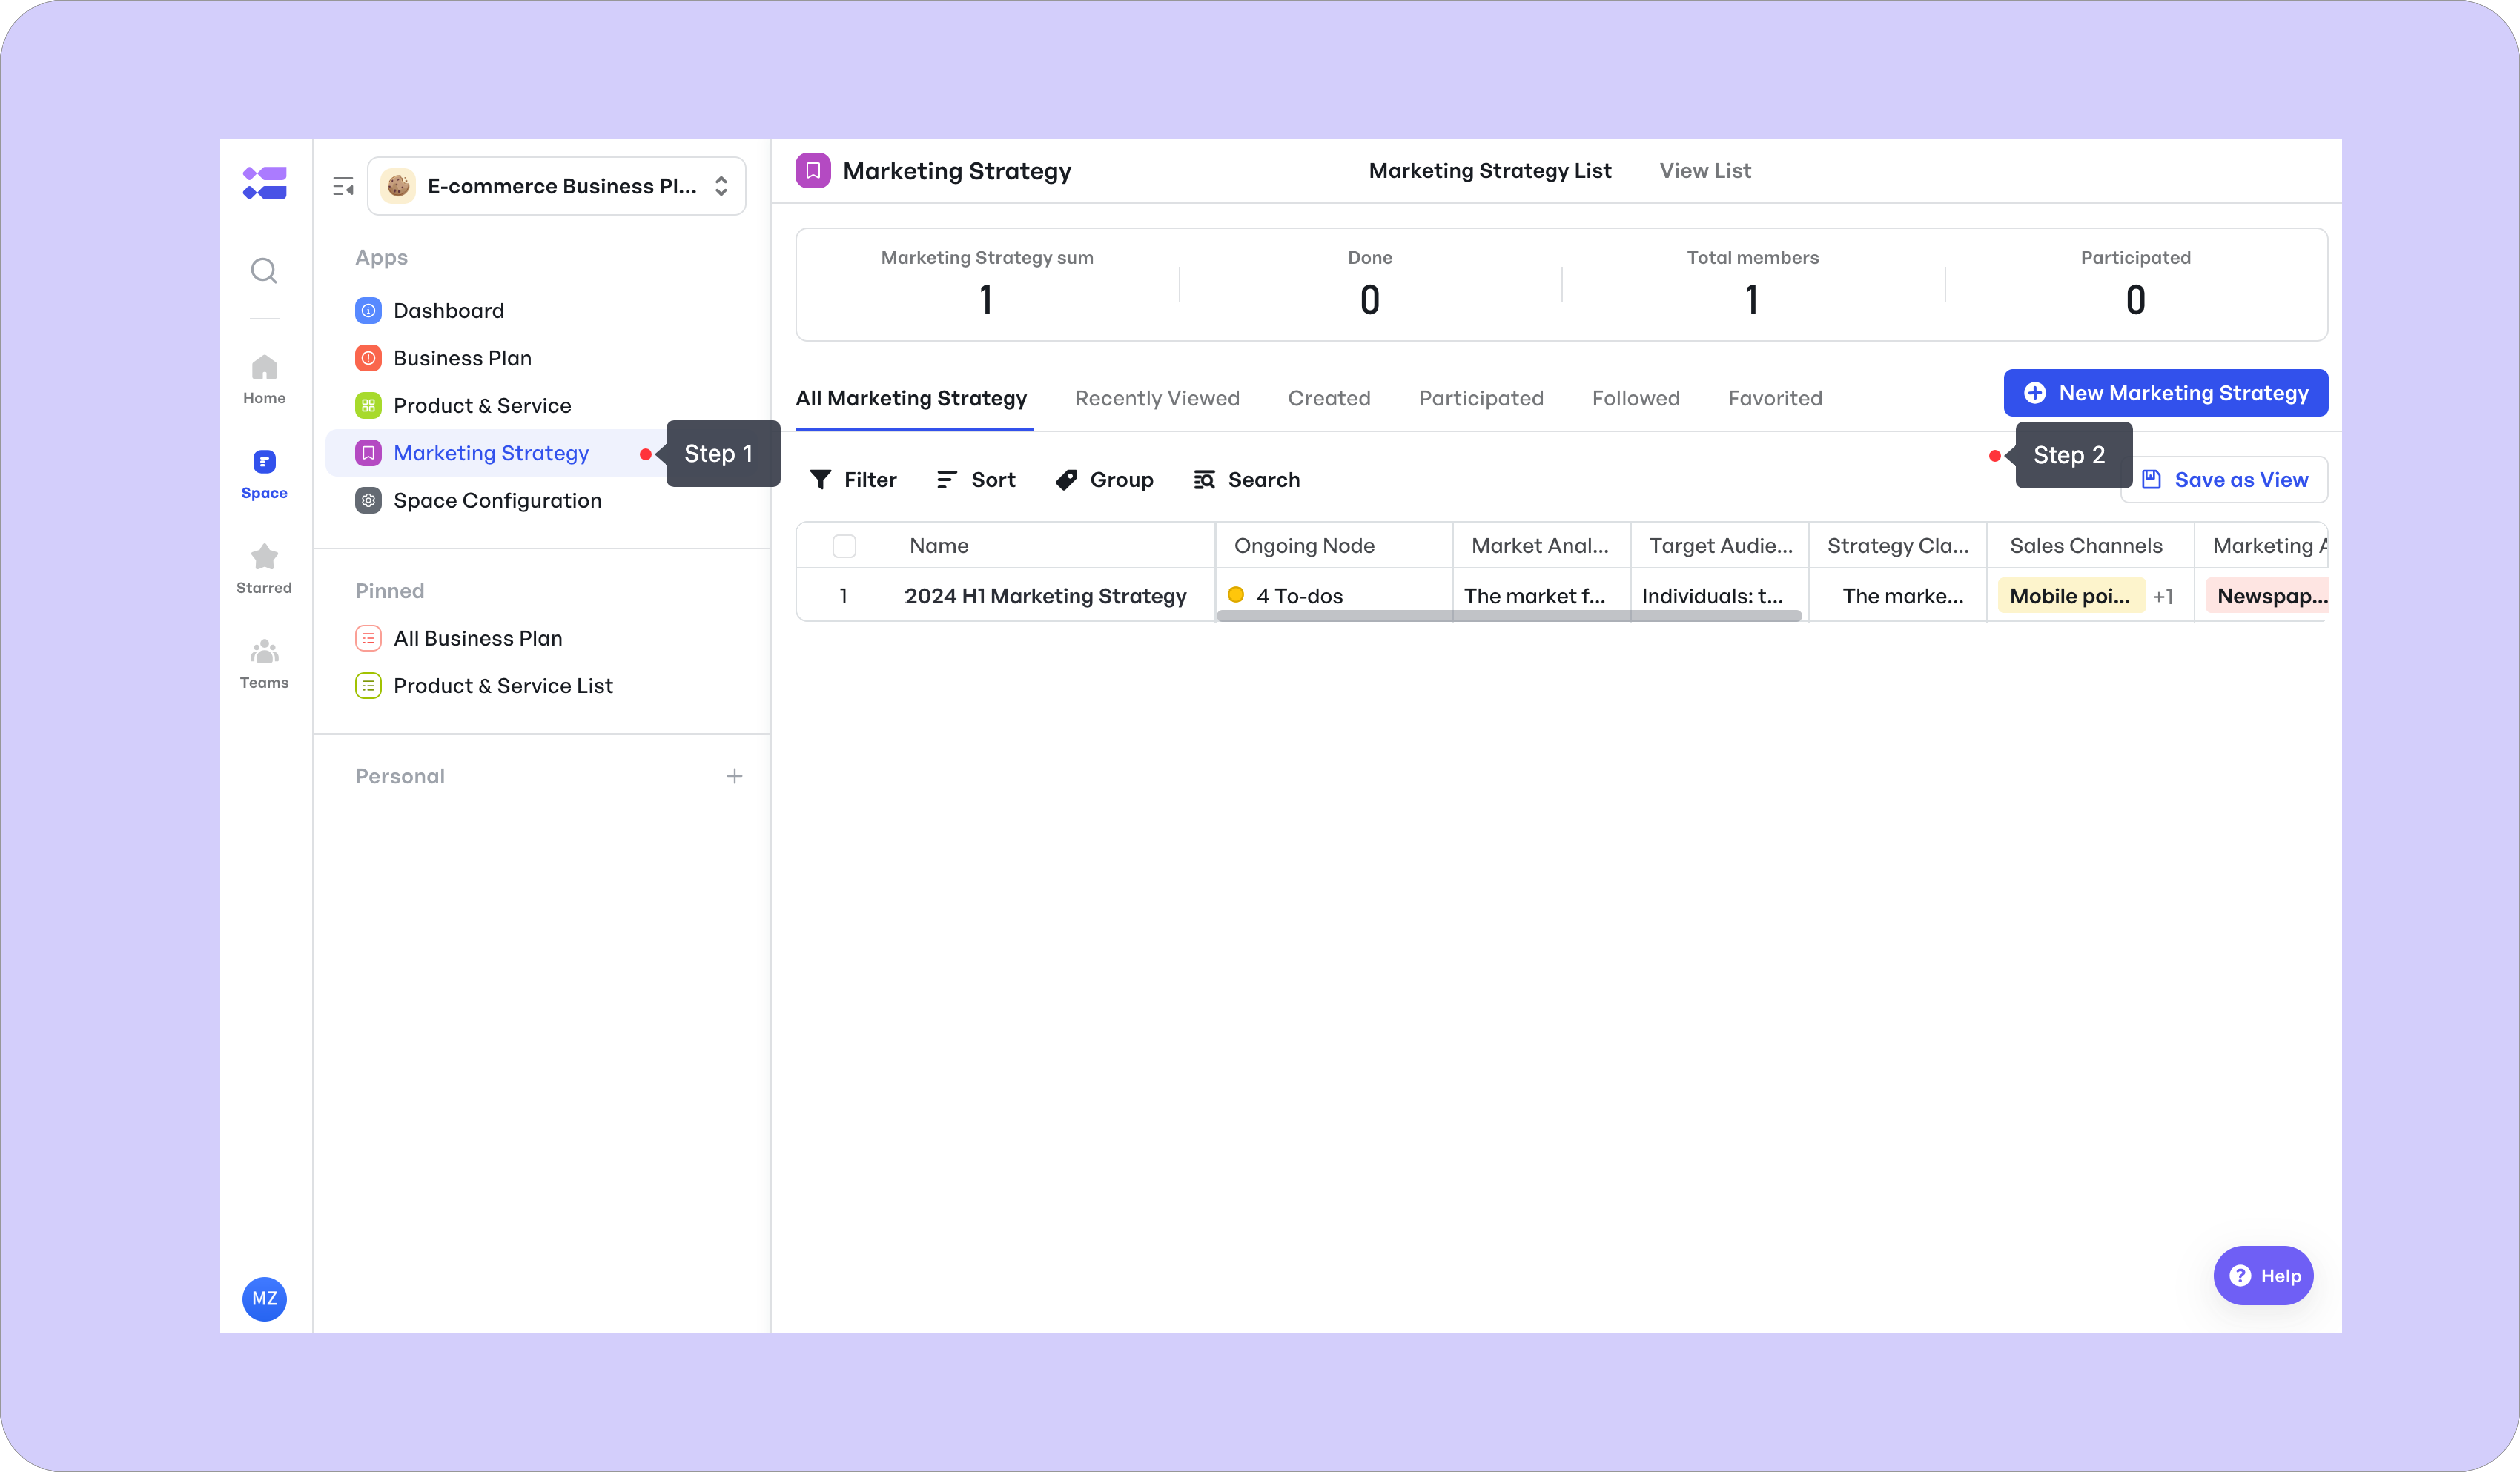Open Space in the left rail
Image resolution: width=2520 pixels, height=1472 pixels.
click(x=264, y=475)
